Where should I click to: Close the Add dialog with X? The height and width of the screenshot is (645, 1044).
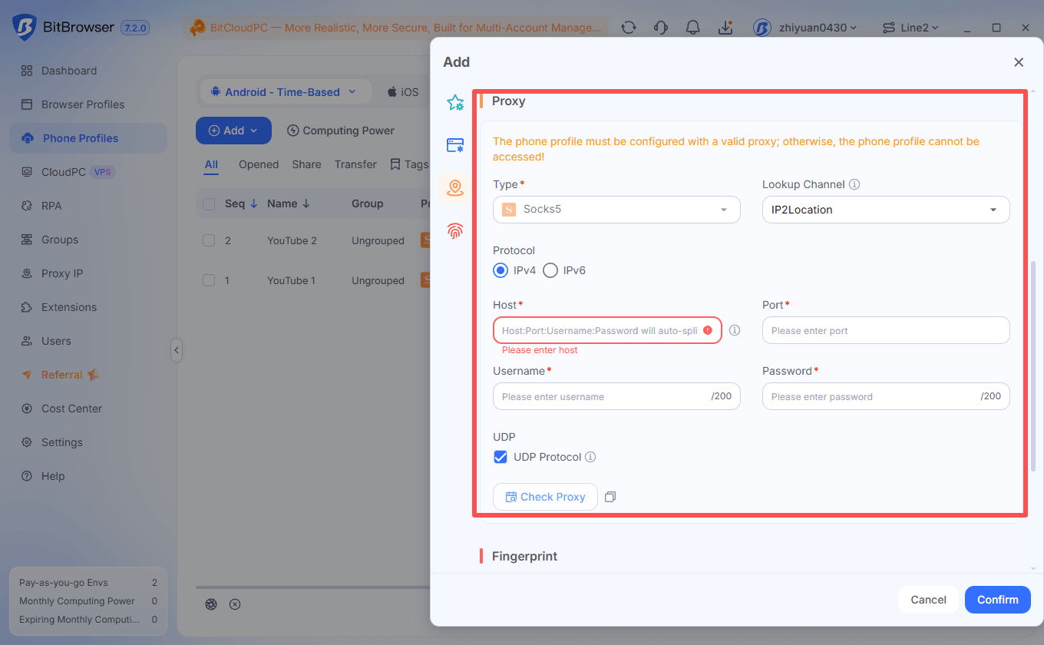(x=1019, y=62)
